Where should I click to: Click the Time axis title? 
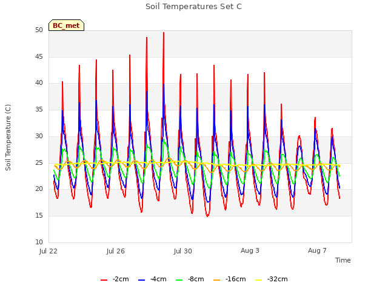[x=343, y=260]
